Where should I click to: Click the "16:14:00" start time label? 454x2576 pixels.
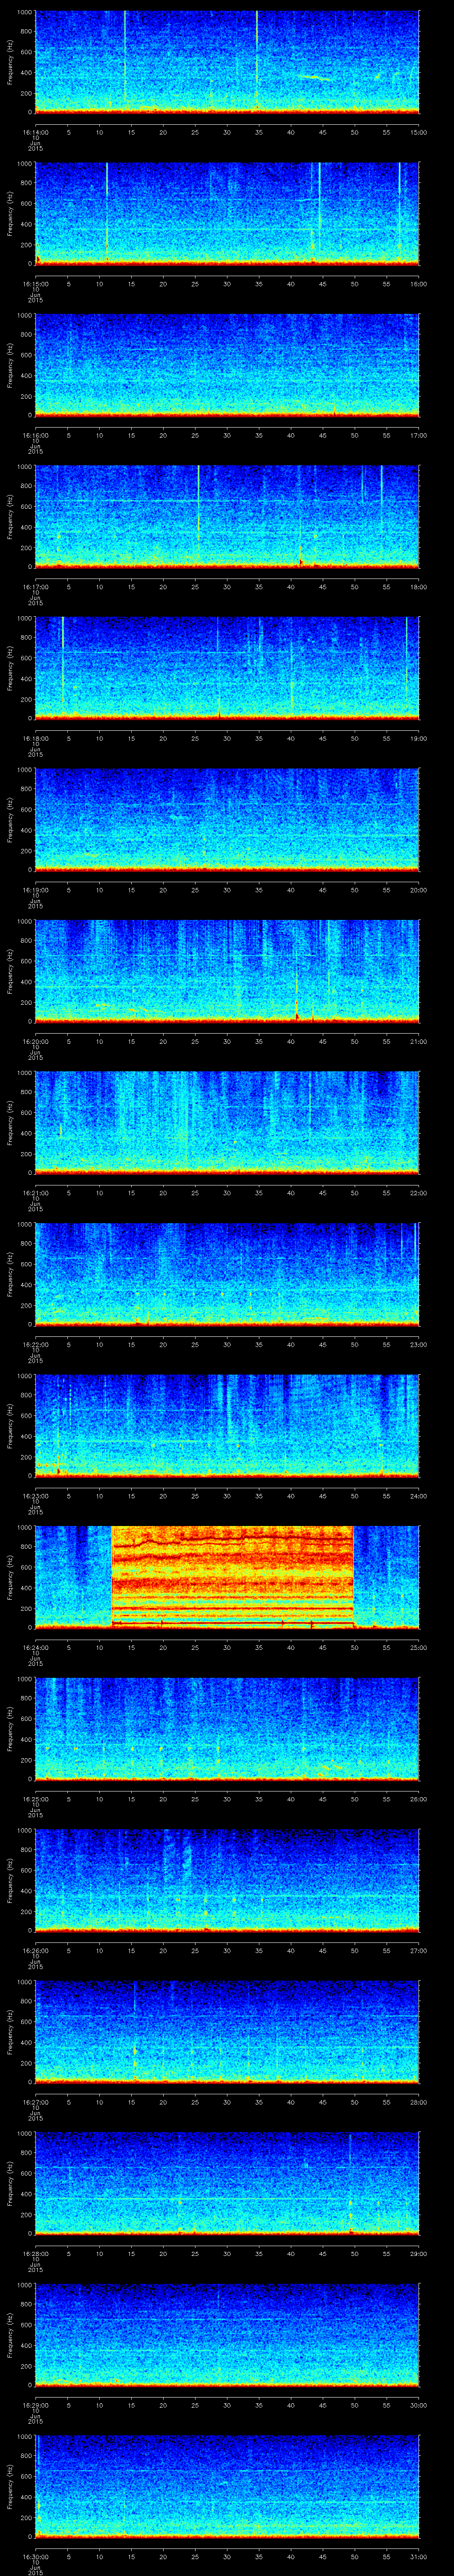[x=36, y=132]
